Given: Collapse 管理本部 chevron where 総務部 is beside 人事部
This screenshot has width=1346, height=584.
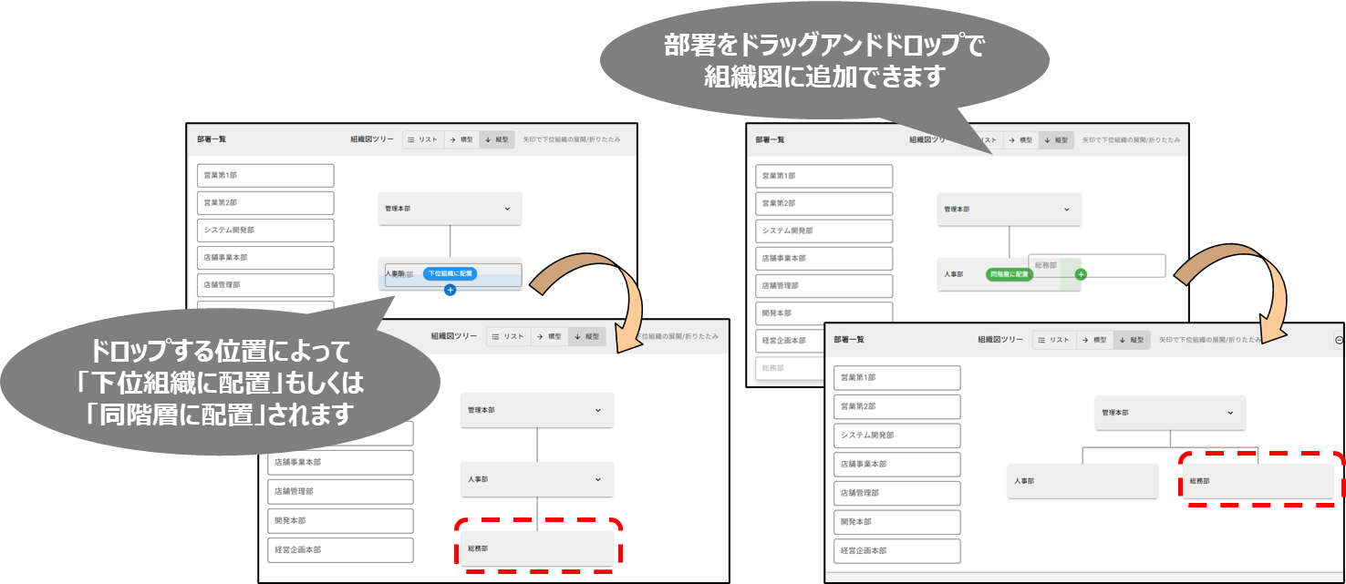Looking at the screenshot, I should [x=1230, y=413].
